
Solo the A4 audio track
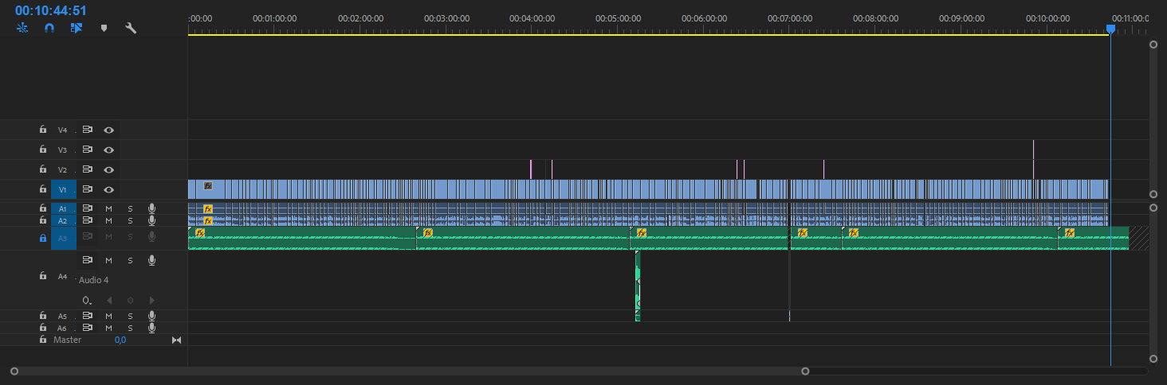[130, 260]
